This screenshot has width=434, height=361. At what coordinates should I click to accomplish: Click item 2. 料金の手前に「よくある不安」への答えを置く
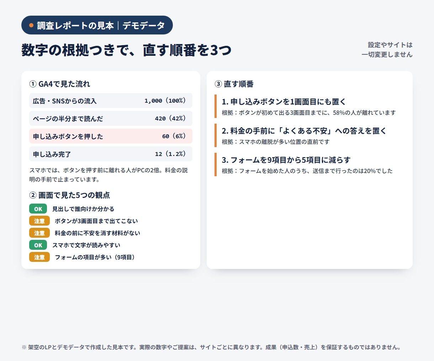coord(304,131)
